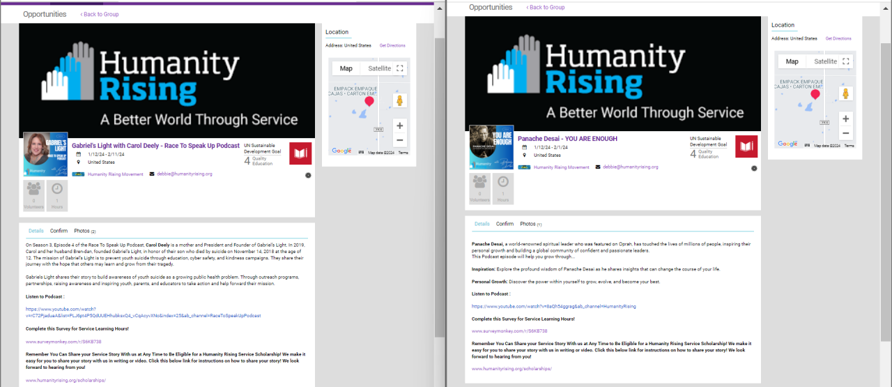892x387 pixels.
Task: Open the Confirm tab in left window
Action: click(59, 231)
